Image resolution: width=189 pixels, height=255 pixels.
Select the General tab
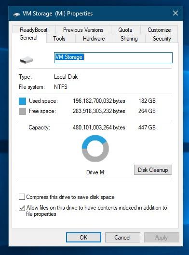(28, 38)
